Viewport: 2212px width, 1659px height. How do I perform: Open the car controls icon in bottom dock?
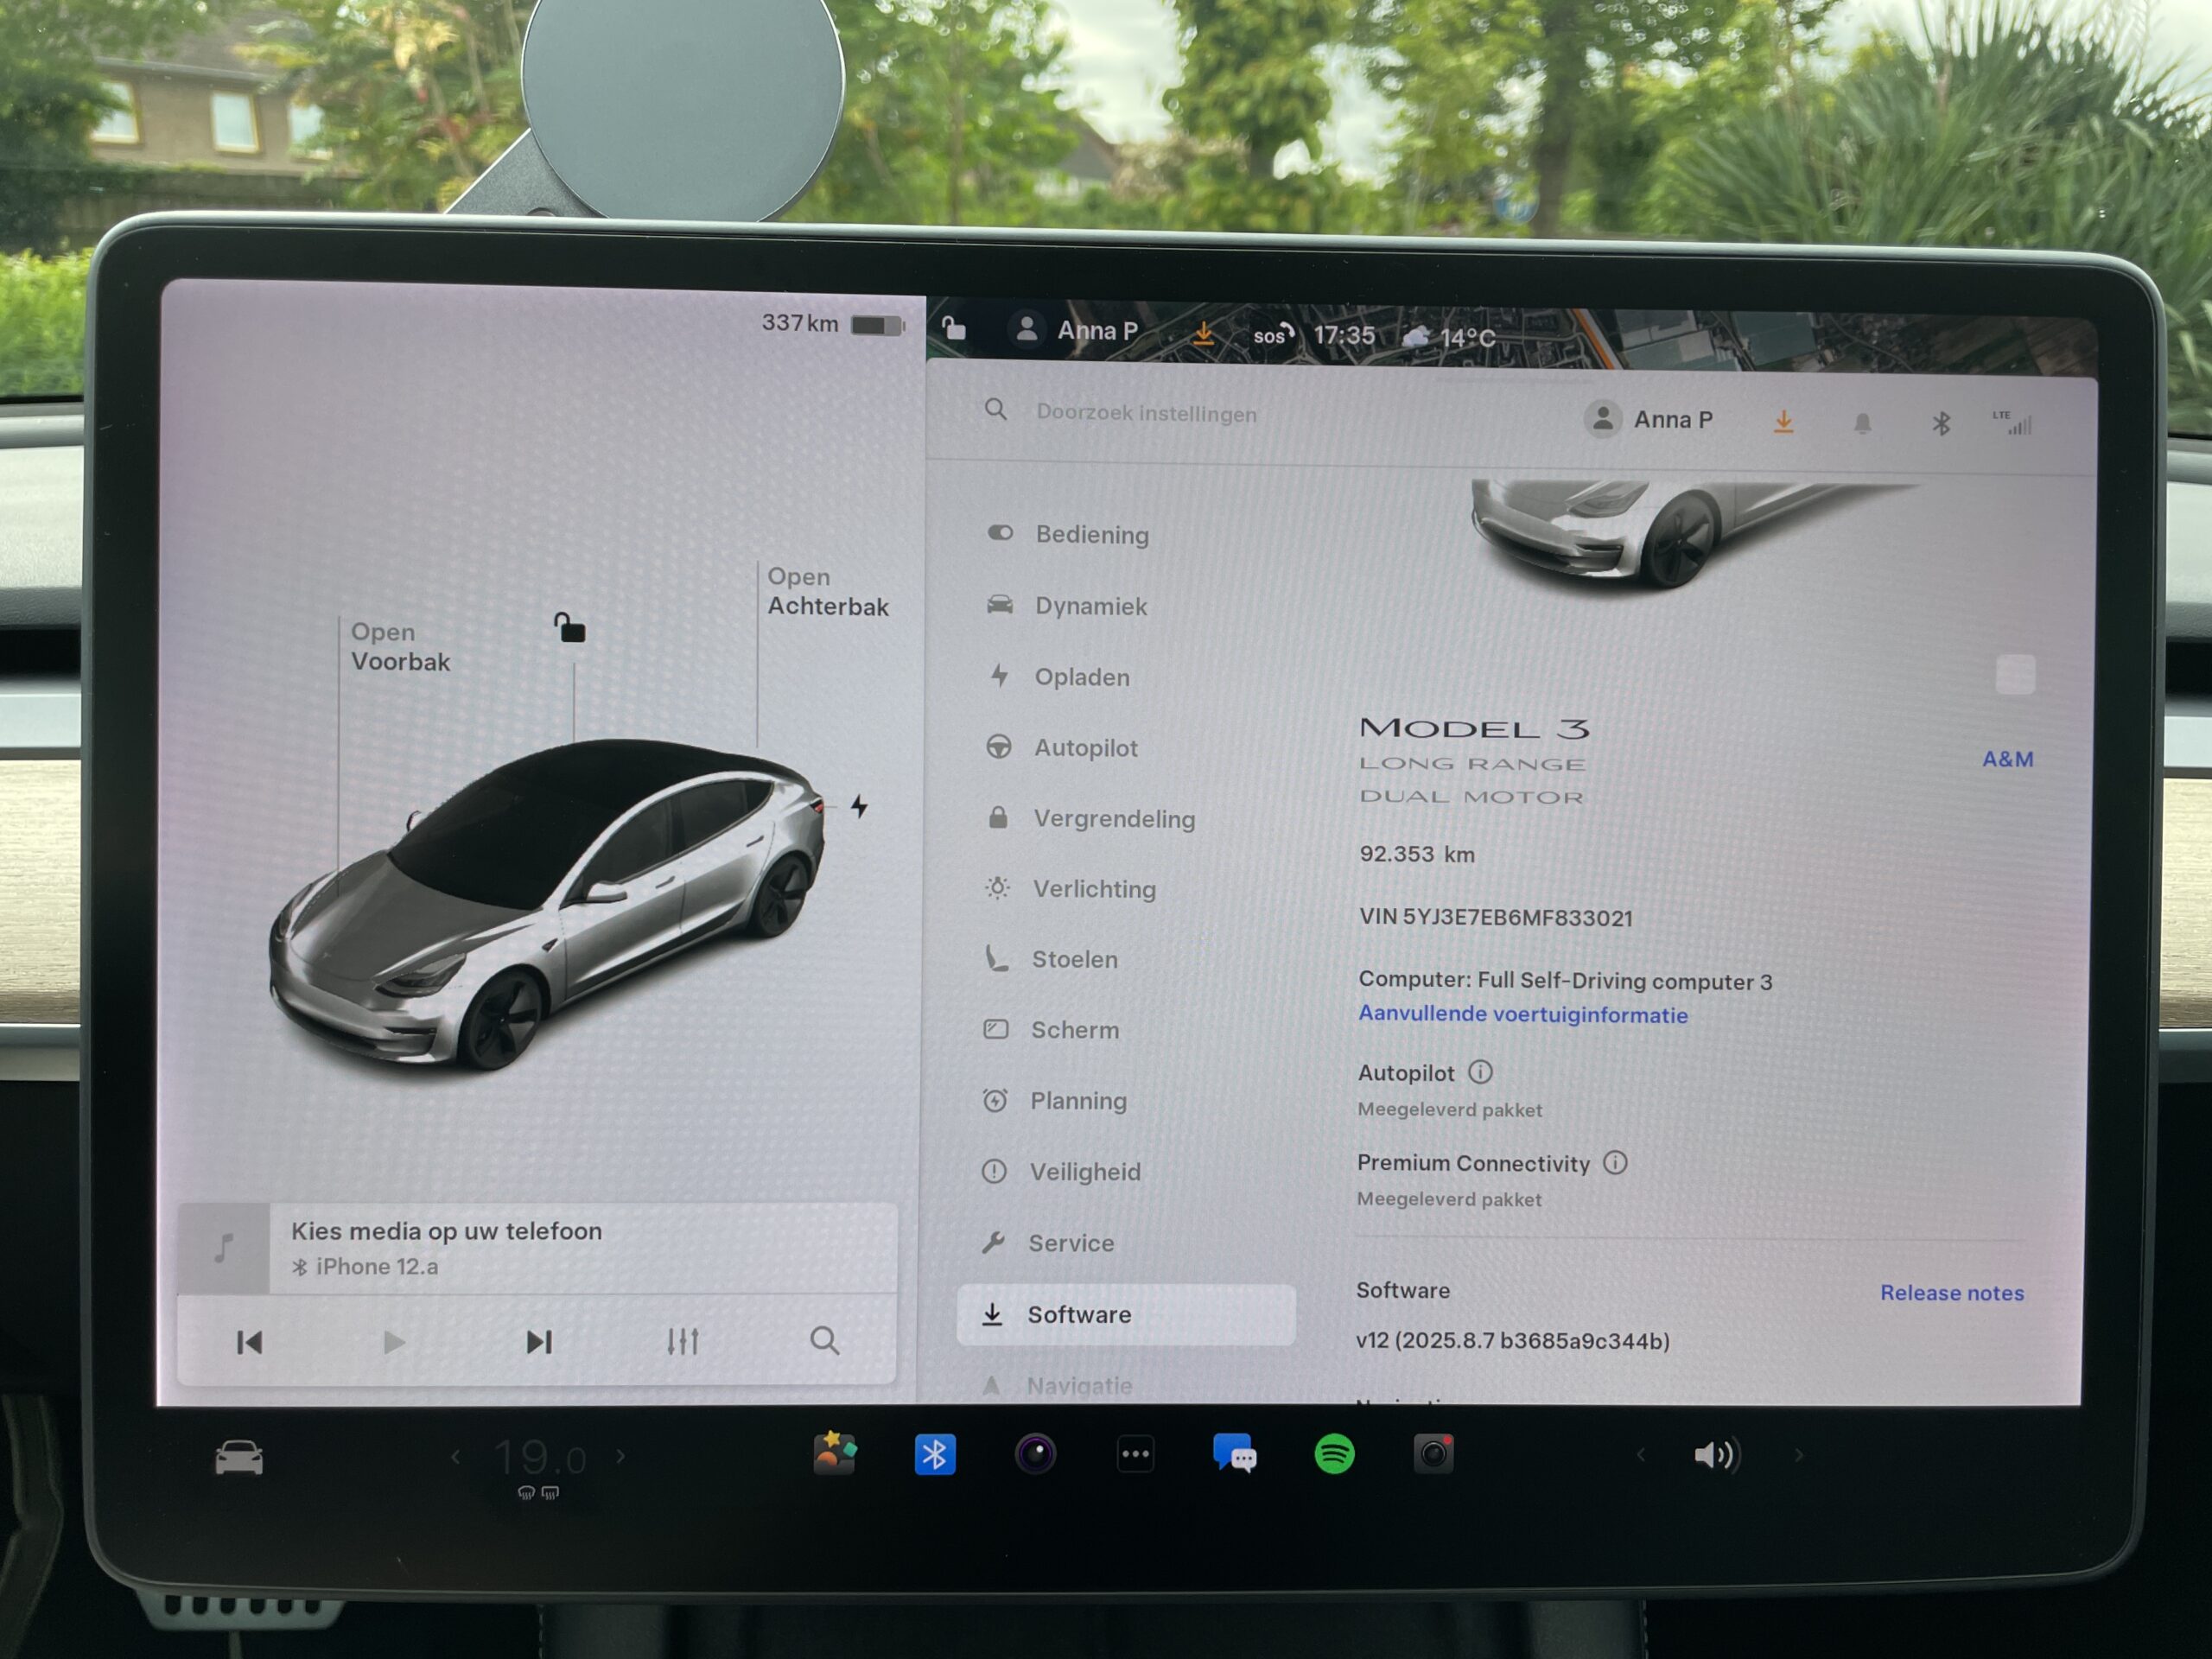239,1457
